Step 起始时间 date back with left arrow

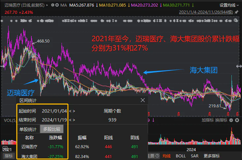70,111
